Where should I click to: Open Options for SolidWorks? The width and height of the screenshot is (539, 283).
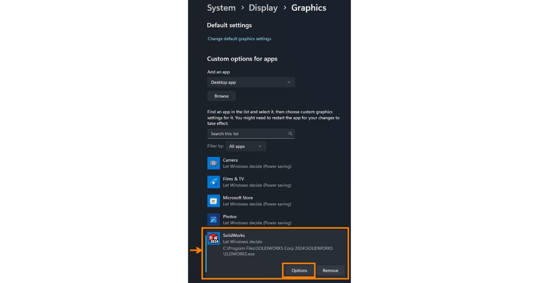coord(299,270)
